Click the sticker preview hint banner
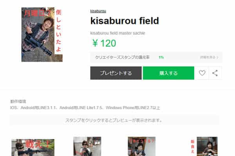 coord(114,120)
